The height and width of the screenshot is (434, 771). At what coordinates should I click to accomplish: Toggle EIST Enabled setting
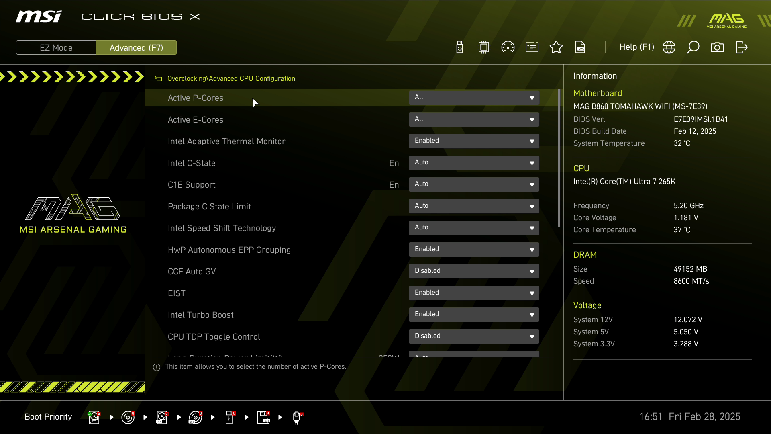[474, 293]
